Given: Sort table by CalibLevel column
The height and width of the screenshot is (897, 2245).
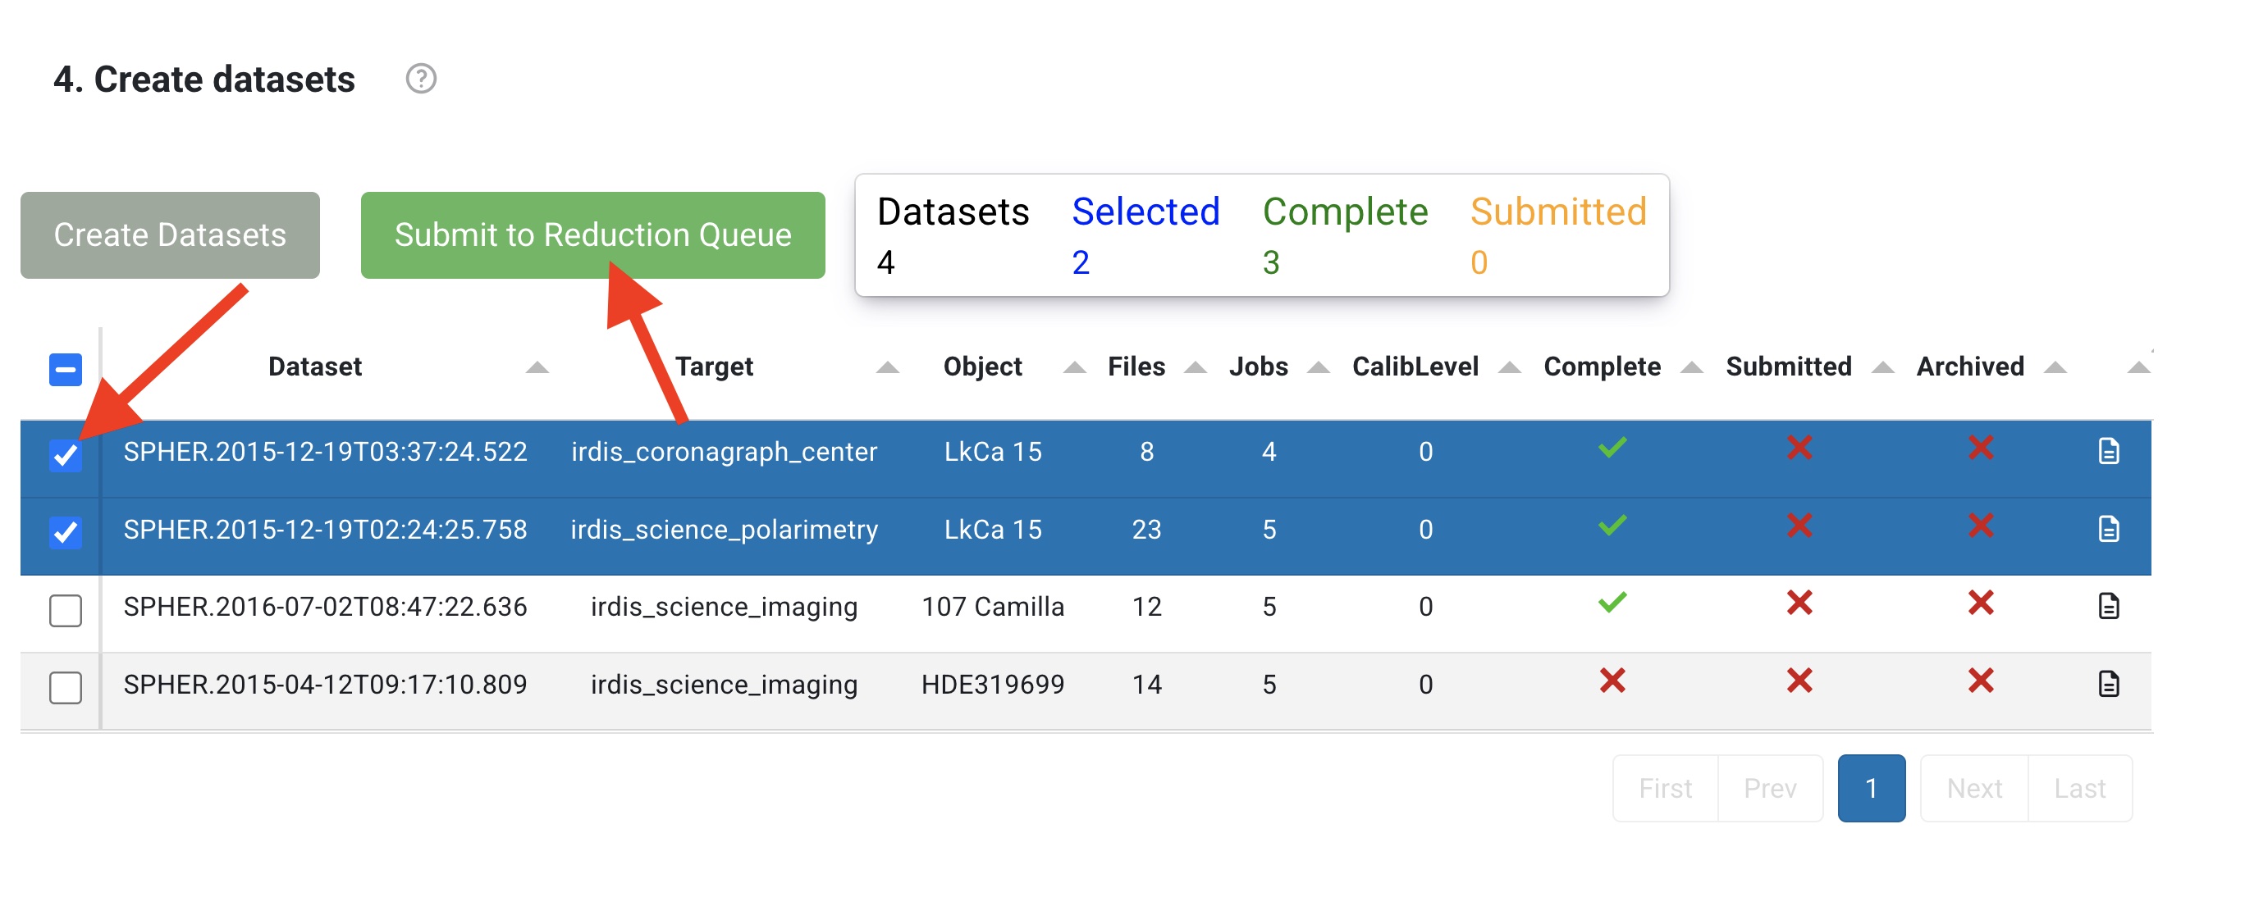Looking at the screenshot, I should coord(1510,367).
